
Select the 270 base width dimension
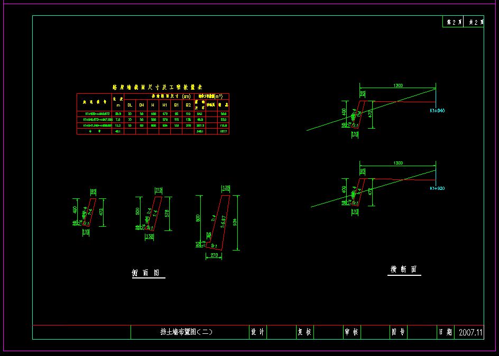214,255
